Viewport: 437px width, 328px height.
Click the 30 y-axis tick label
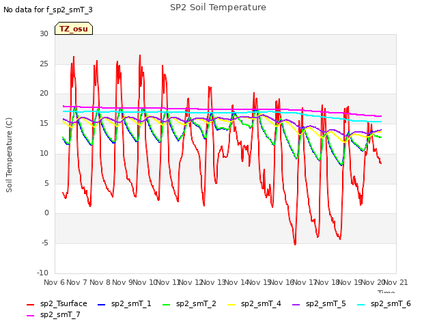click(44, 33)
